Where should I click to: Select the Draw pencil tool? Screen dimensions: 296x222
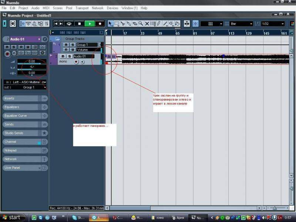pyautogui.click(x=159, y=24)
